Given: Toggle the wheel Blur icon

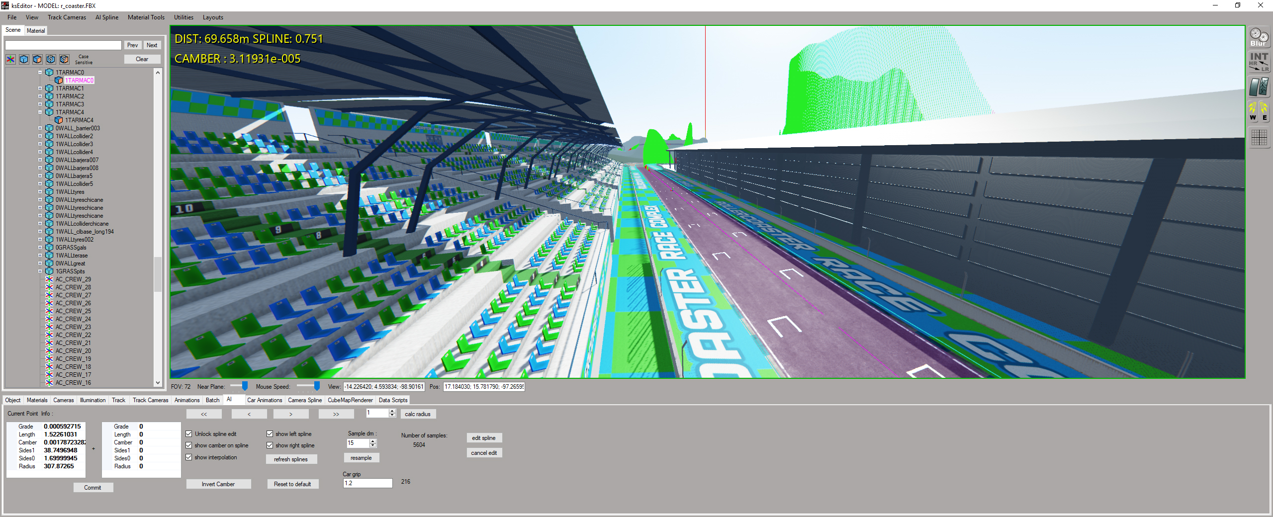Looking at the screenshot, I should click(x=1259, y=37).
